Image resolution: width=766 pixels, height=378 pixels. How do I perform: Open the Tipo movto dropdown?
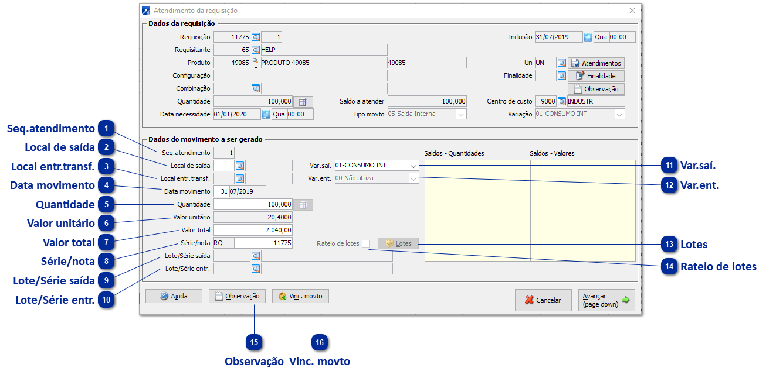pos(461,114)
